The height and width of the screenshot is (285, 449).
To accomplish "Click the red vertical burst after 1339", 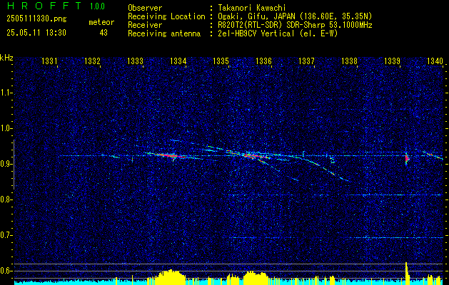I will point(407,159).
